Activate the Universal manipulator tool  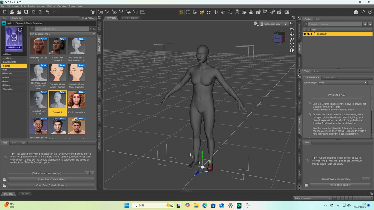pyautogui.click(x=202, y=12)
